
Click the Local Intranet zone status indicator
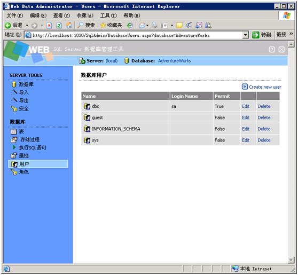252,269
